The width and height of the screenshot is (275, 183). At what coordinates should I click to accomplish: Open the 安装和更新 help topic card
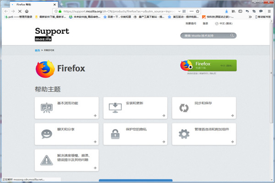pos(135,108)
